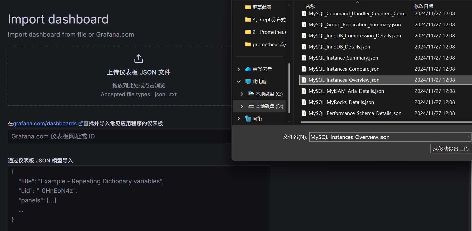Select the 屏幕截图 folder icon

[x=248, y=7]
